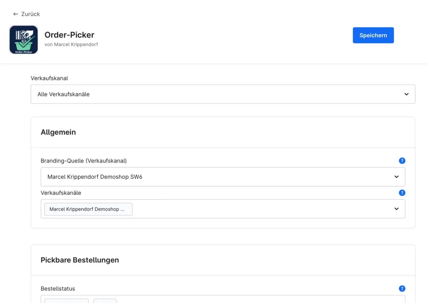The width and height of the screenshot is (427, 303).
Task: Click the Order-Picker app logo
Action: (x=24, y=40)
